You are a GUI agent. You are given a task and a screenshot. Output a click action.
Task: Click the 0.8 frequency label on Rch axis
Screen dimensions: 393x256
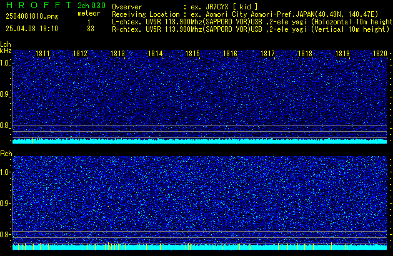click(4, 234)
